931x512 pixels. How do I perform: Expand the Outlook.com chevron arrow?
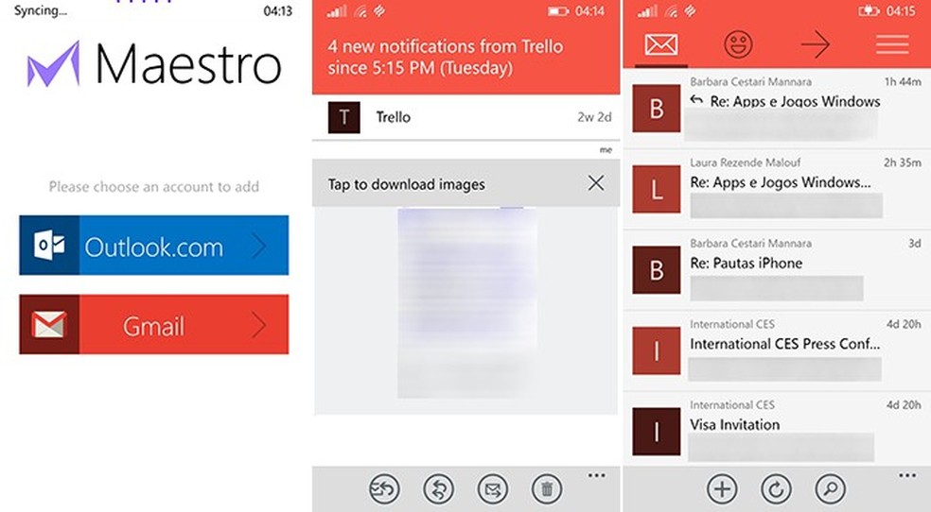pyautogui.click(x=259, y=246)
